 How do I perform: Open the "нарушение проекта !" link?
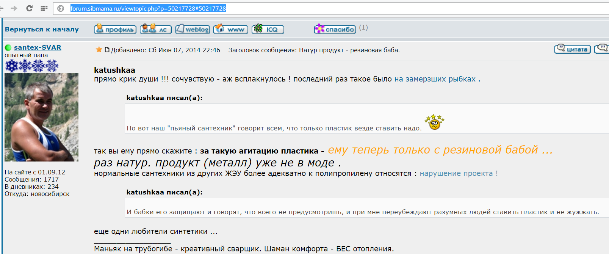point(459,173)
